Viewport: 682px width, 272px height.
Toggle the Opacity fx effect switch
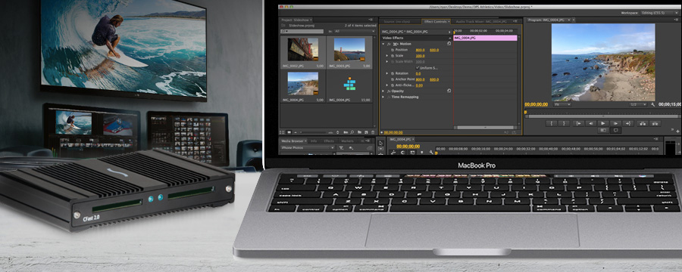click(389, 91)
